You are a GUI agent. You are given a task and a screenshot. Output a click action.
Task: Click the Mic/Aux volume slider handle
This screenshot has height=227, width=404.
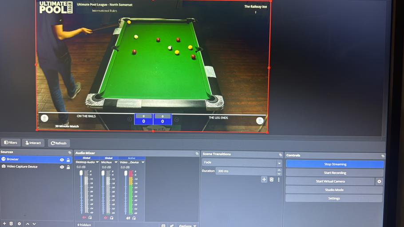(103, 173)
